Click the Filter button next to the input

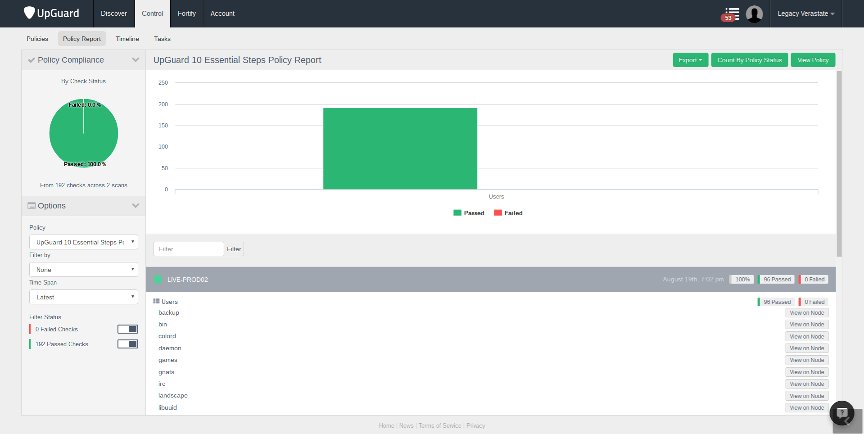234,249
